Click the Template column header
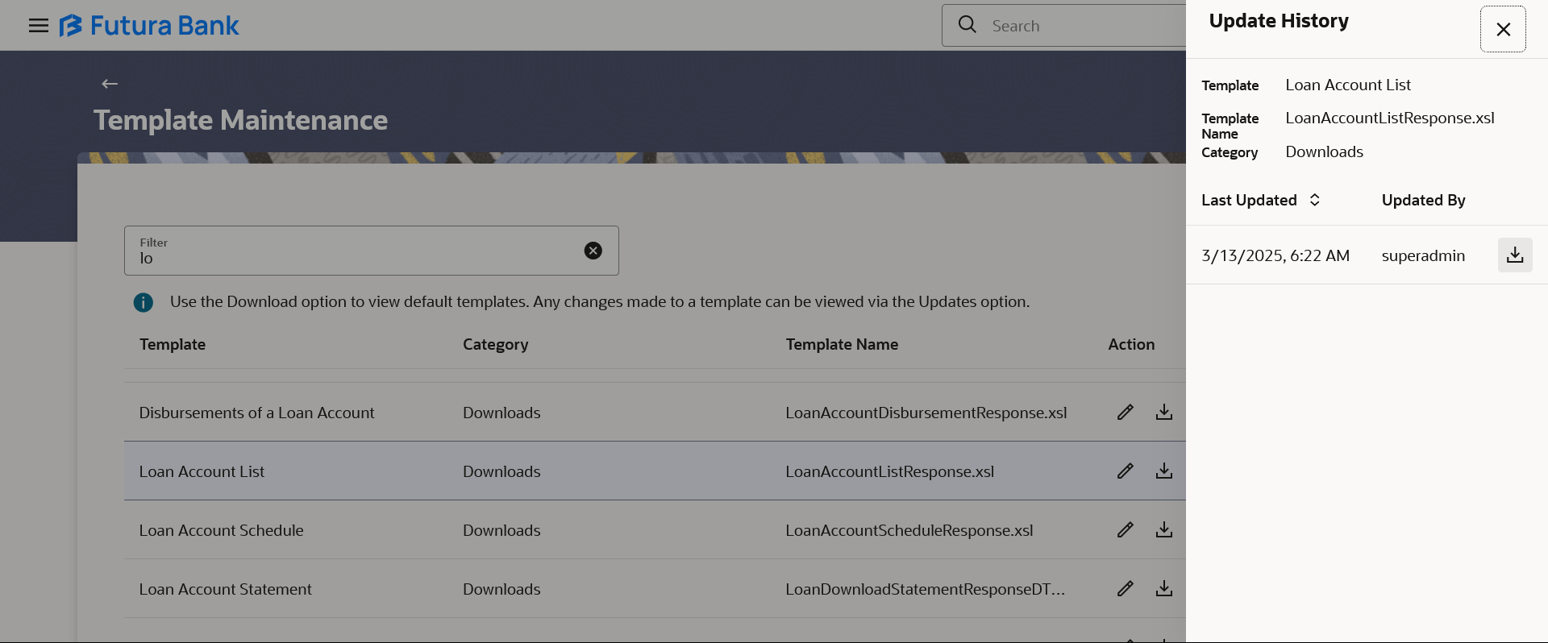Image resolution: width=1548 pixels, height=643 pixels. point(173,344)
